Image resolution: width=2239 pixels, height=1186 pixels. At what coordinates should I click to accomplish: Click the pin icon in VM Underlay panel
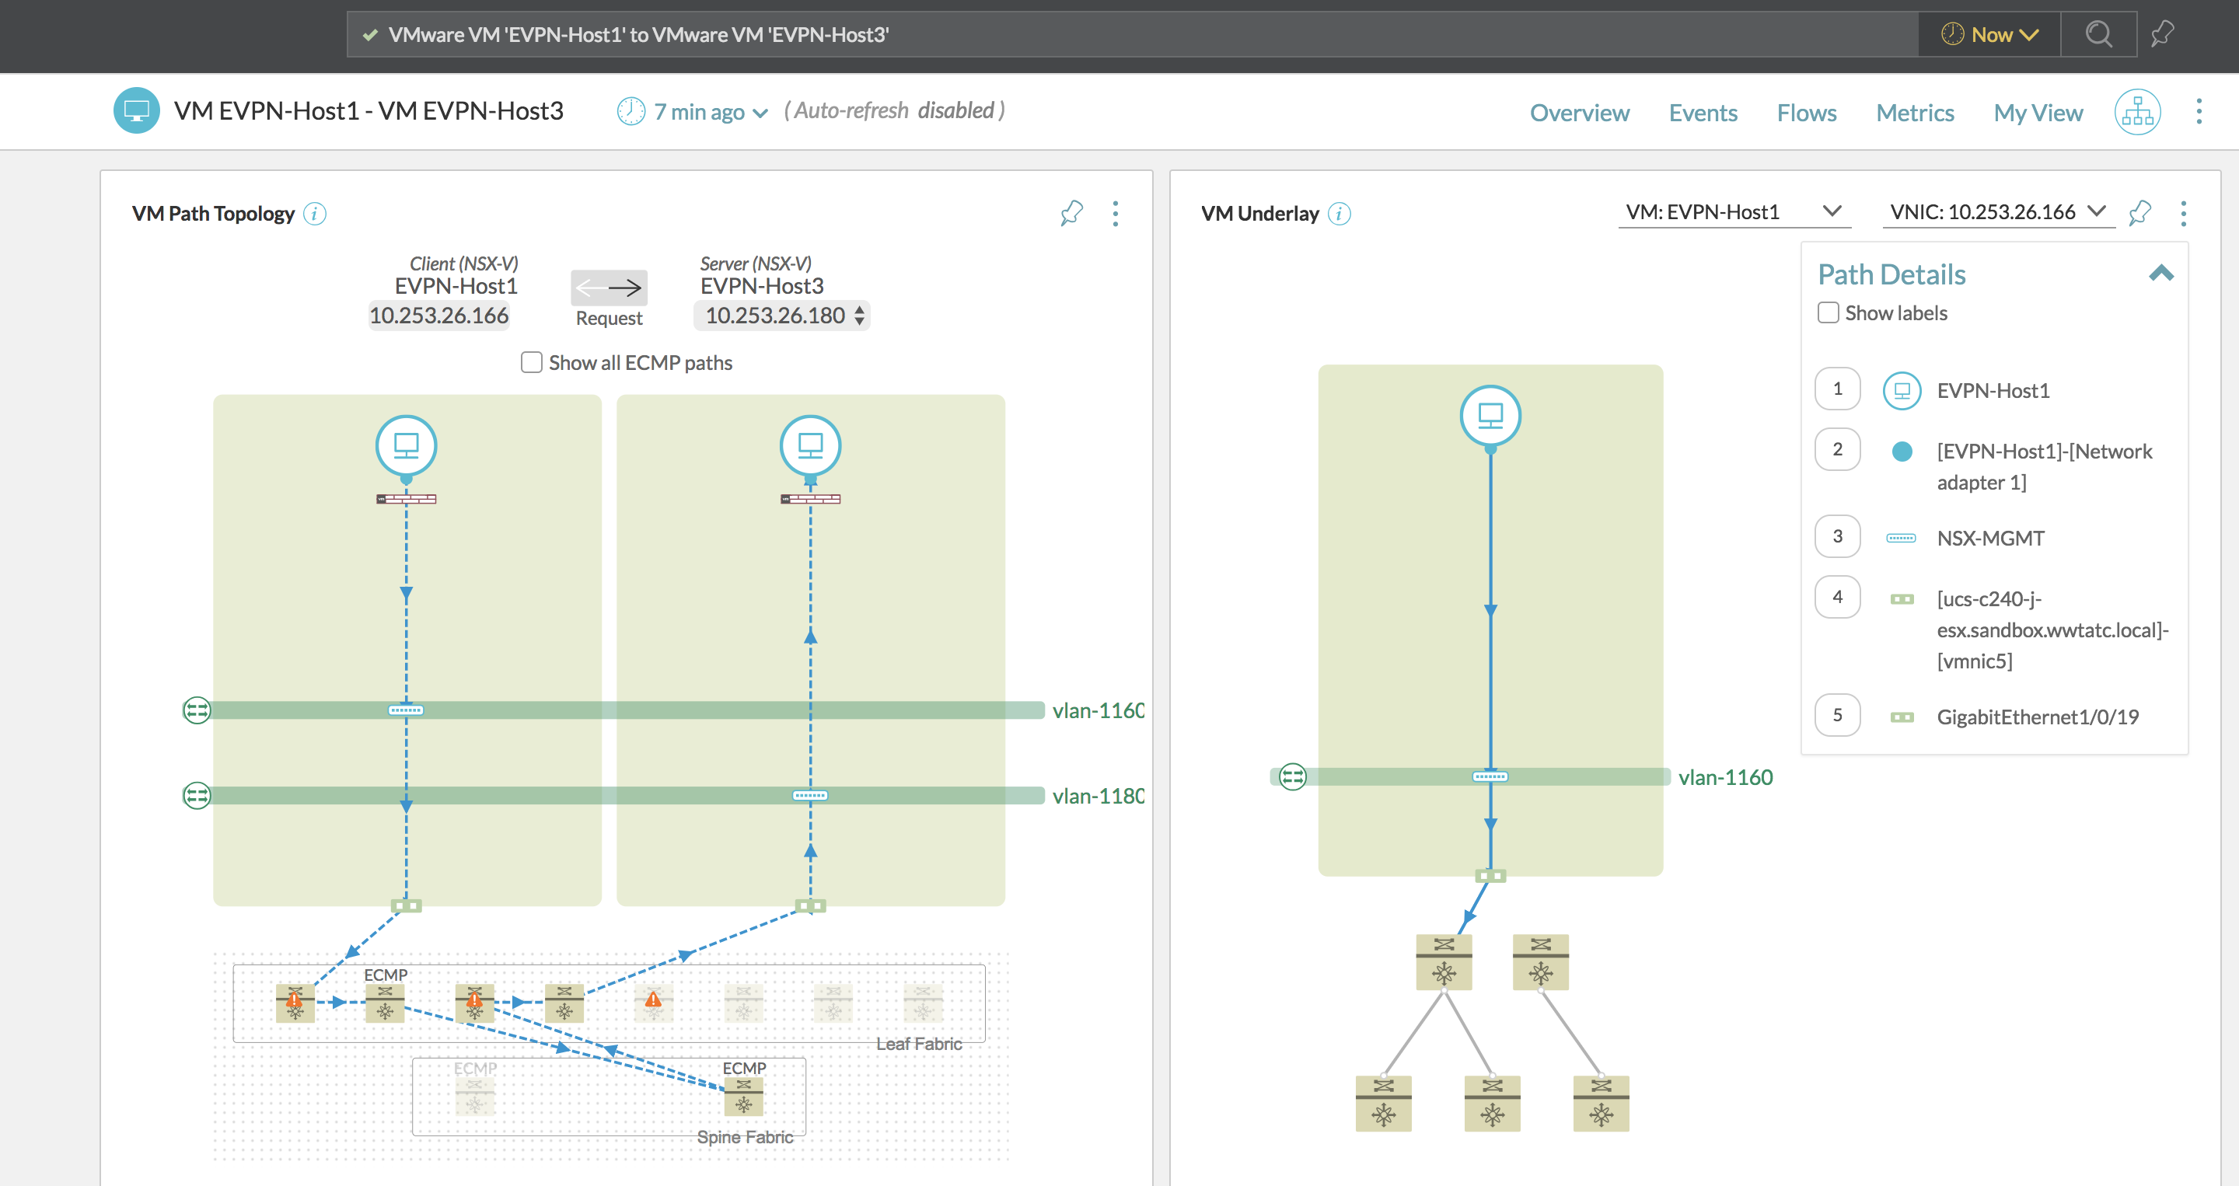(x=2139, y=213)
